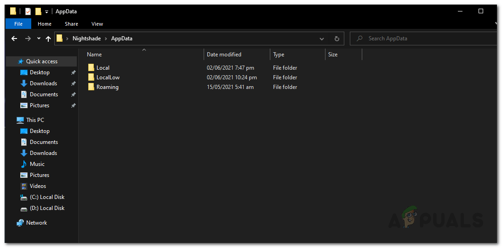Open the View ribbon tab
Screen dimensions: 502x248
pyautogui.click(x=97, y=24)
